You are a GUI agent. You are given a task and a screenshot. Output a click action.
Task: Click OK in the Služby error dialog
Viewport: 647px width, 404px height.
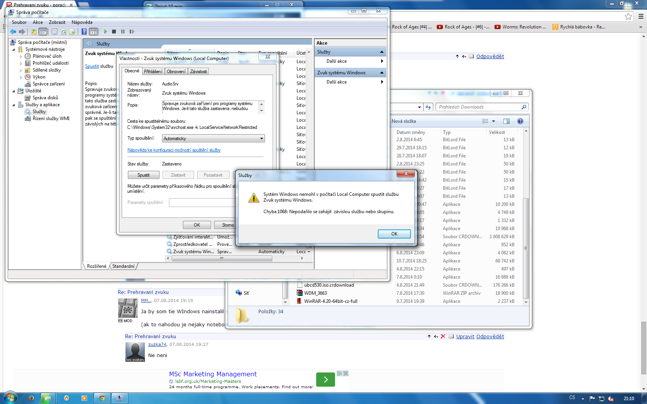click(x=394, y=234)
